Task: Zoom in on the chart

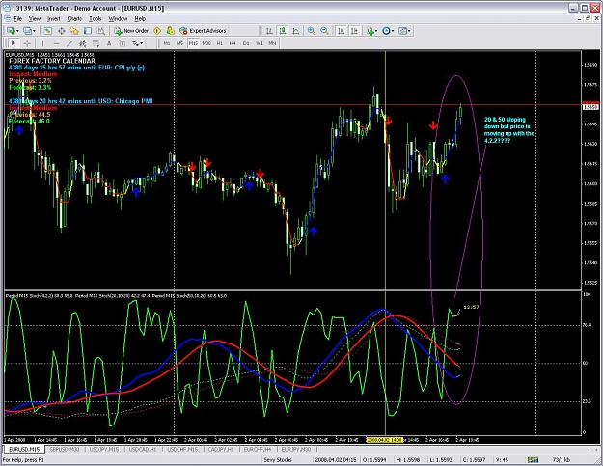Action: pos(311,31)
